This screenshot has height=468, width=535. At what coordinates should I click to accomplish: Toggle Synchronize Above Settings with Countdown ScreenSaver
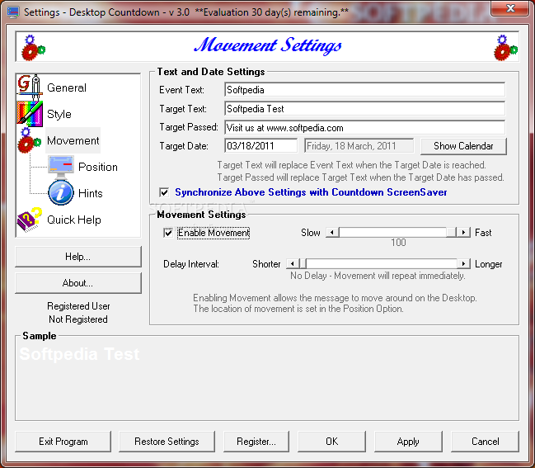coord(164,192)
